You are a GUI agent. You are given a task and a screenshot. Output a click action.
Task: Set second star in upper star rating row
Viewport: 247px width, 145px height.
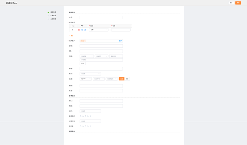83,116
